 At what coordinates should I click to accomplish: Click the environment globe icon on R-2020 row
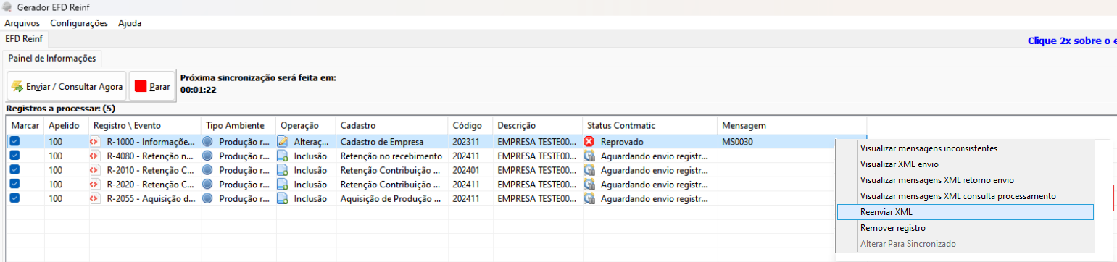pos(208,184)
